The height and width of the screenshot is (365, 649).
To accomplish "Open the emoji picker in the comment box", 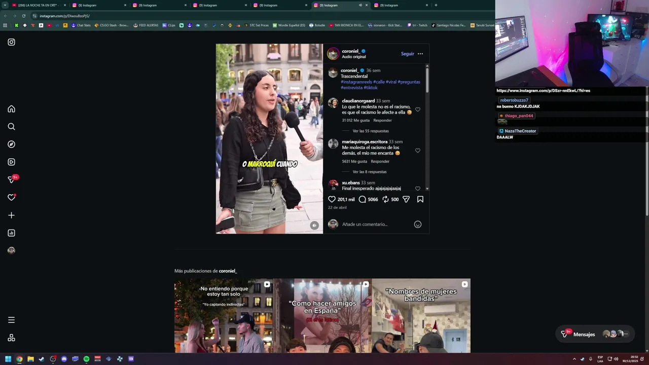I will [x=418, y=224].
